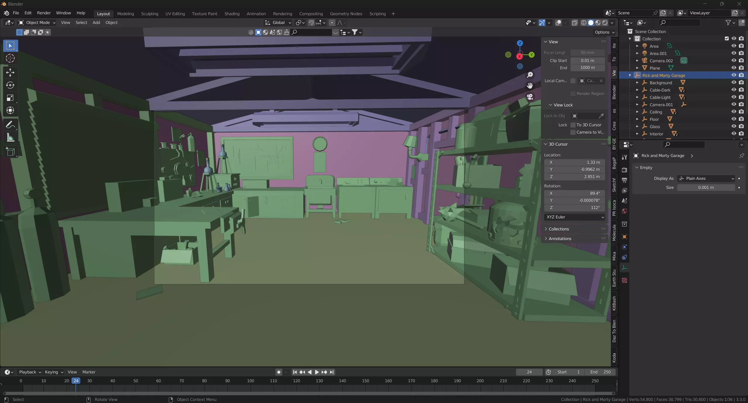Pin the Rick and Morty Garage properties
This screenshot has height=403, width=748.
[742, 156]
